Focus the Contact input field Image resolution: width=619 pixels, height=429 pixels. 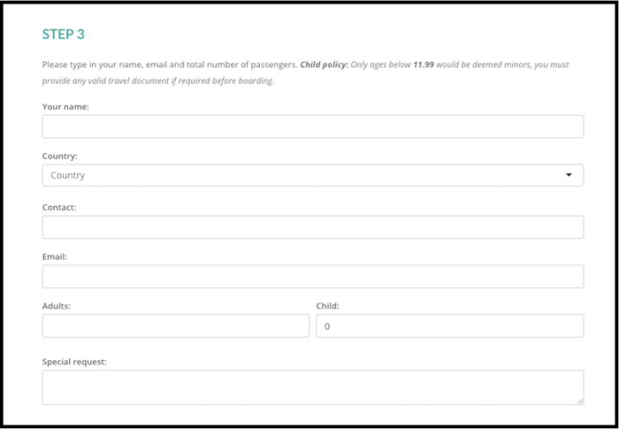(313, 227)
